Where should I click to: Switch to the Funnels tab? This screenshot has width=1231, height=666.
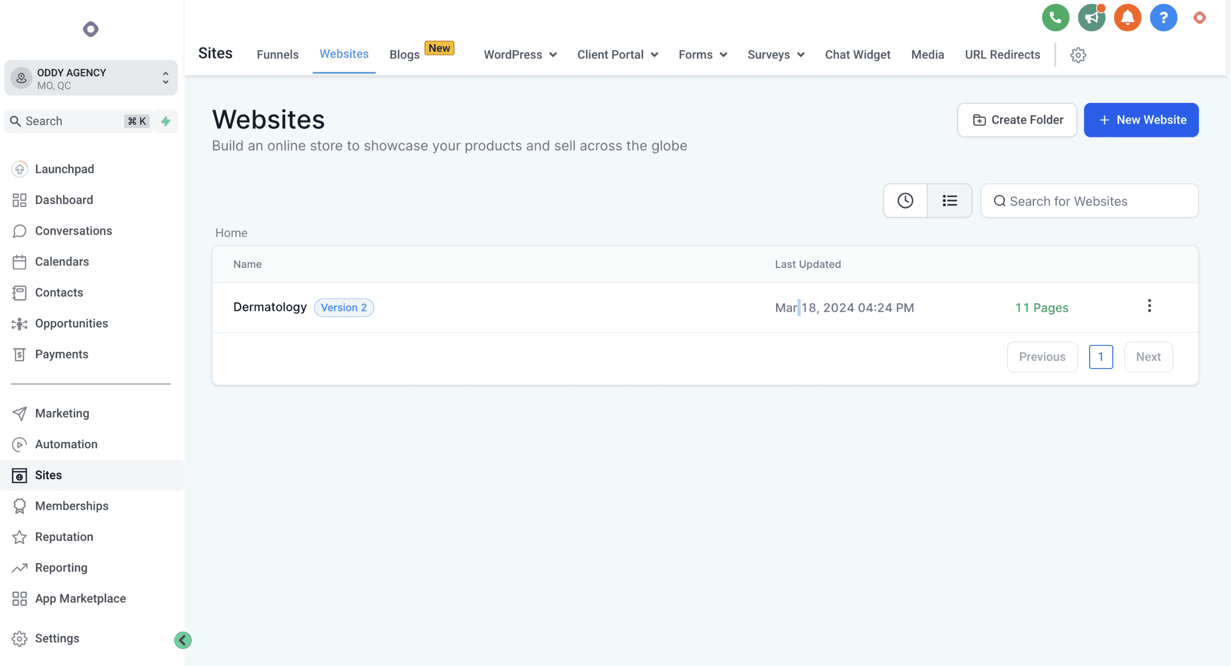(277, 55)
